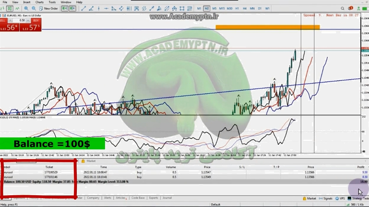Click the New Order button
The width and height of the screenshot is (369, 207).
point(48,9)
